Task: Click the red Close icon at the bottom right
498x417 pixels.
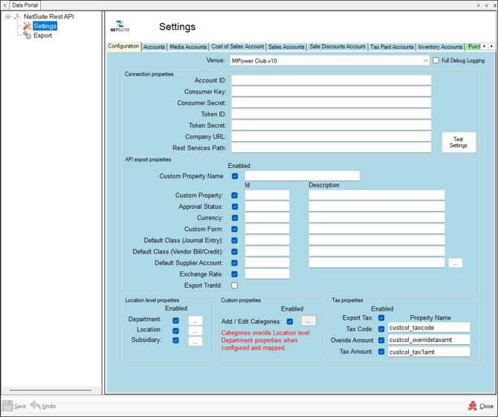Action: click(473, 406)
